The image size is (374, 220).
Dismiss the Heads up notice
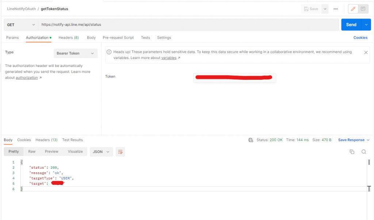tap(366, 52)
